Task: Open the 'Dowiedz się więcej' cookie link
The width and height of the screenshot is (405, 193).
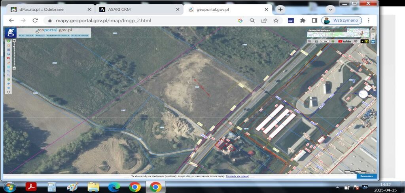Action: 237,176
